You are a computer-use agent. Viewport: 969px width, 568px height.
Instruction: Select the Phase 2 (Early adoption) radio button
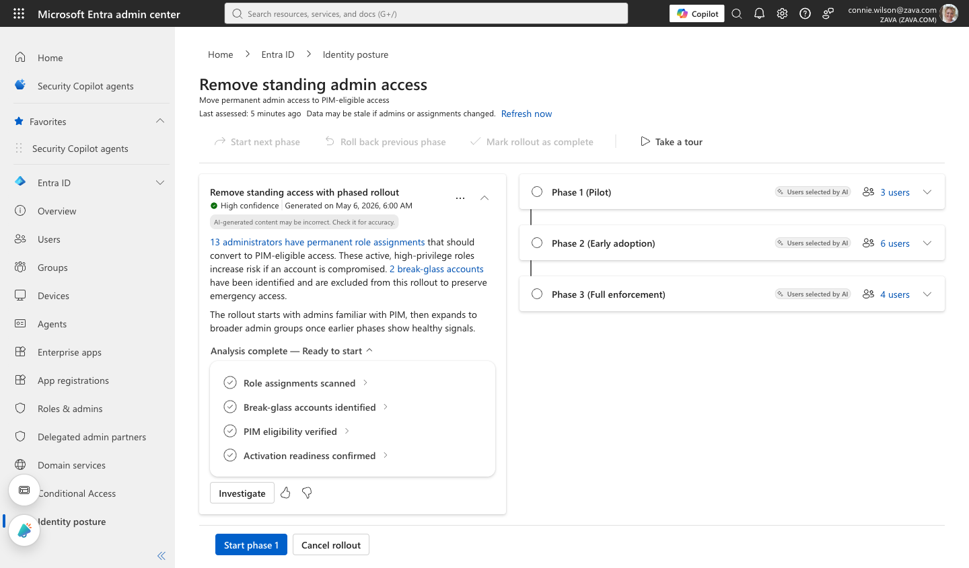click(537, 243)
